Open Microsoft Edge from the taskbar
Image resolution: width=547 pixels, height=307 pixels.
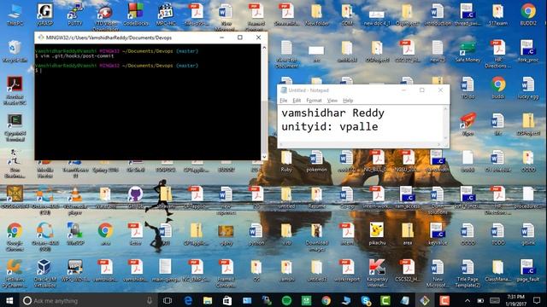(x=188, y=300)
